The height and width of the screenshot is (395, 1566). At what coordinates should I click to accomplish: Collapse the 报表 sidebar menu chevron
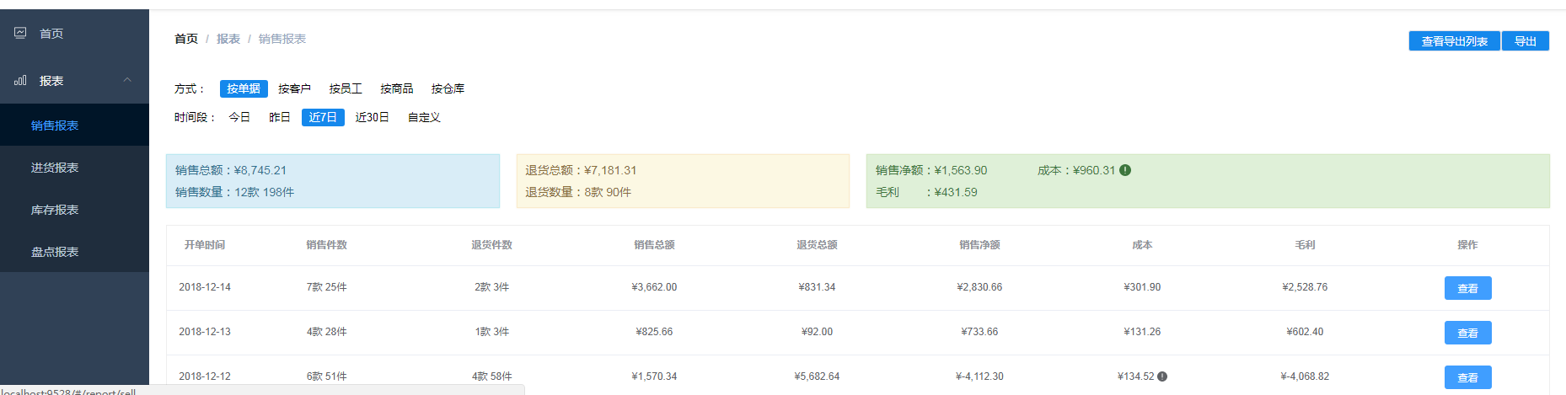(127, 80)
